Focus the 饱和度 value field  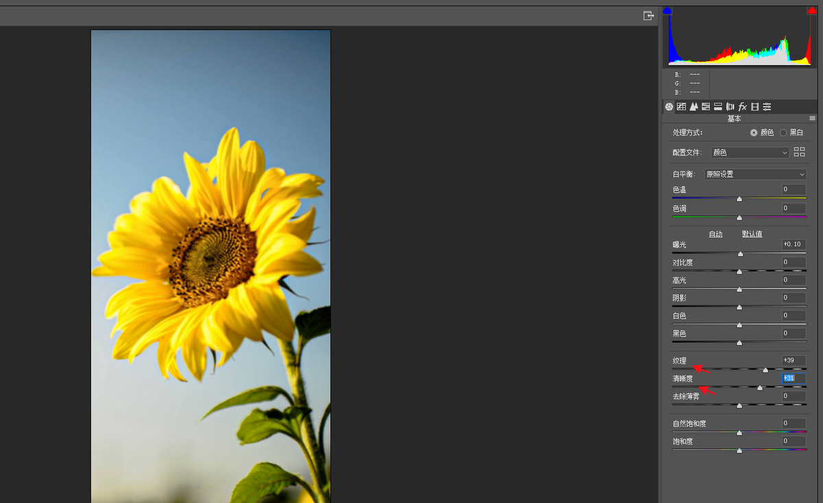point(794,441)
